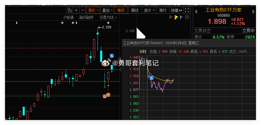
Task: Click the popup title bar date 2026年2月4日
Action: (176, 43)
